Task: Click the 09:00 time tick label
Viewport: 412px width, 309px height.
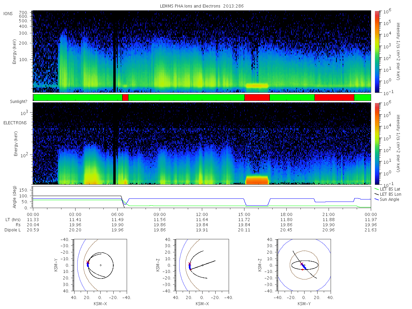Action: (160, 214)
